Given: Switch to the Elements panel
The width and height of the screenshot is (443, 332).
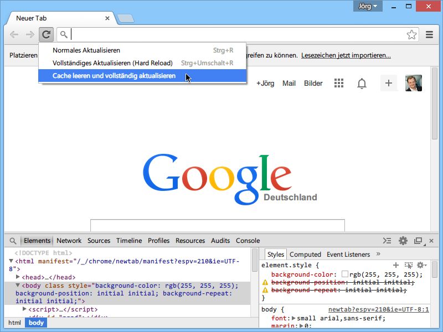Looking at the screenshot, I should (37, 241).
